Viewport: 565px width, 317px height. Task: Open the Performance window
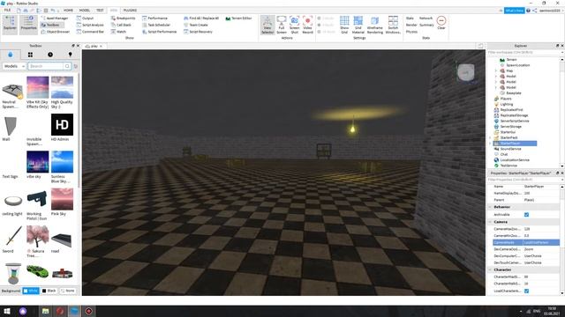[x=154, y=18]
